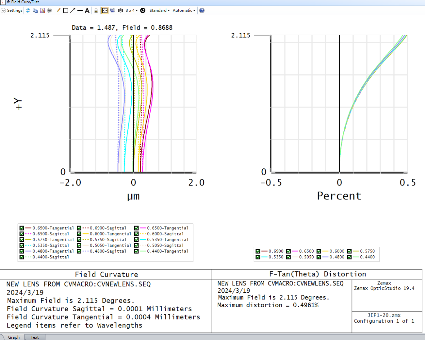425x340 pixels.
Task: Click the clone window icon
Action: (113, 10)
